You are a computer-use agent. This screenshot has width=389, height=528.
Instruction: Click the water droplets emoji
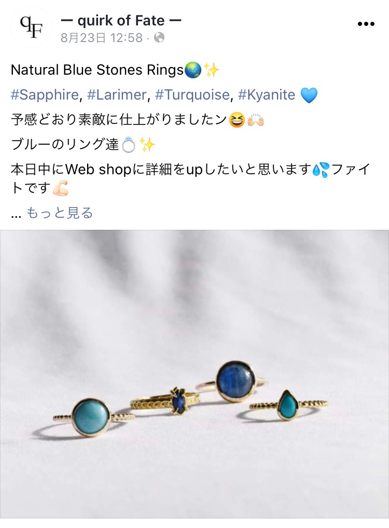pyautogui.click(x=321, y=170)
